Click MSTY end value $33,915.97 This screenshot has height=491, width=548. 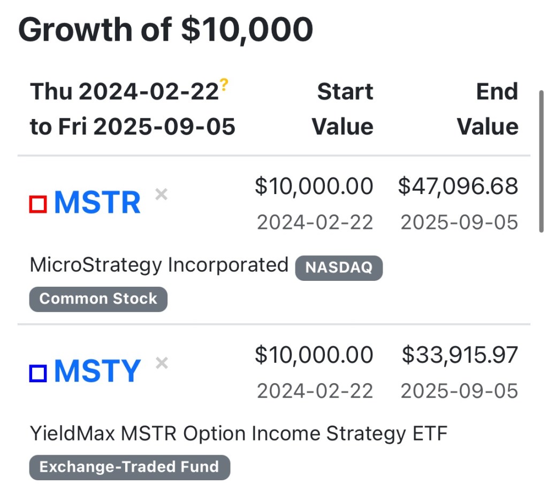click(x=460, y=355)
